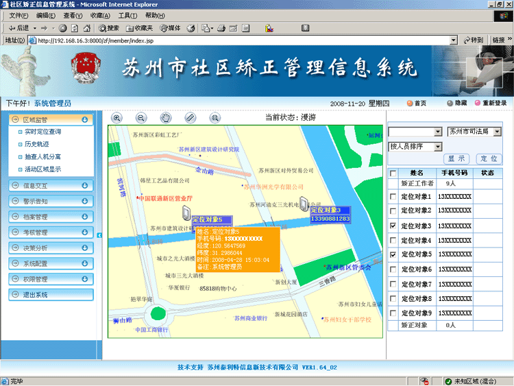
Task: Click the zoom out map tool
Action: (x=141, y=118)
